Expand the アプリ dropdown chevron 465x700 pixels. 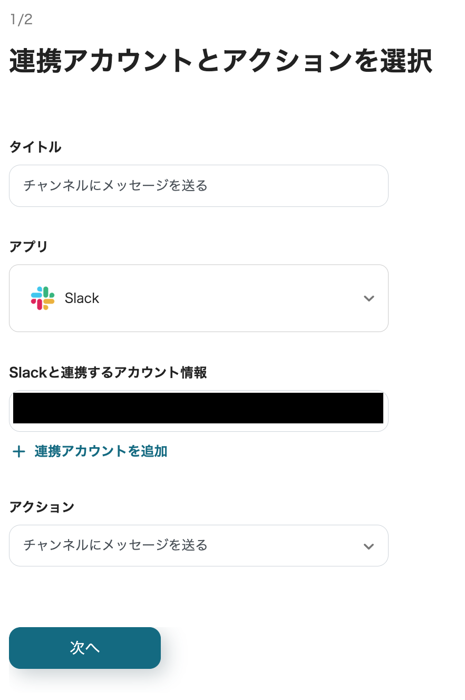click(x=369, y=298)
